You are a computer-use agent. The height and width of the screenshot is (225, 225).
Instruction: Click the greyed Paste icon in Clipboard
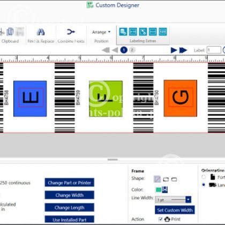[20, 32]
